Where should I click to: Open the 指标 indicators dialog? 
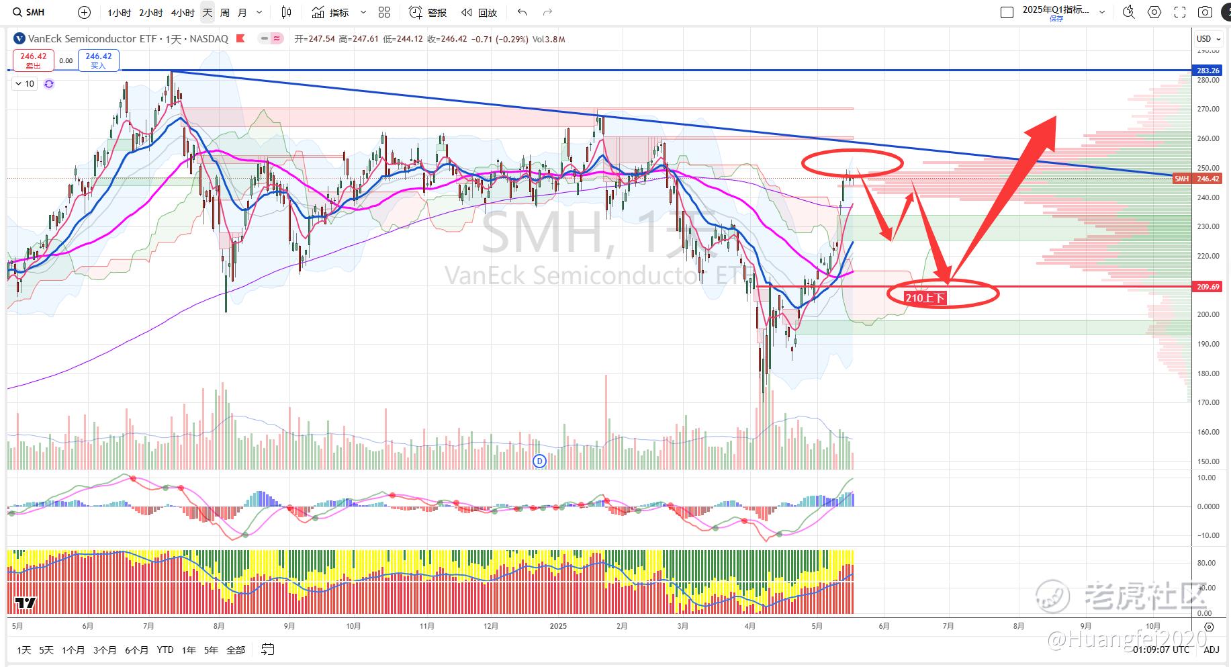pyautogui.click(x=330, y=13)
